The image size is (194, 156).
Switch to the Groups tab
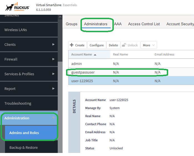pos(72,24)
